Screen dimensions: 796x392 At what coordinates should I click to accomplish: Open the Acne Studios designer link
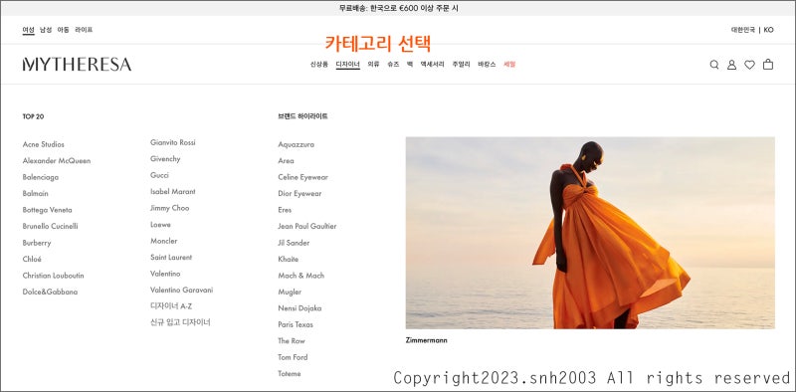coord(44,144)
